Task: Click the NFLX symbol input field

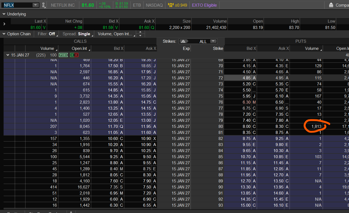Action: [x=17, y=5]
